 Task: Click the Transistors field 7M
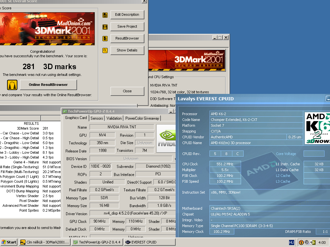tap(144, 151)
